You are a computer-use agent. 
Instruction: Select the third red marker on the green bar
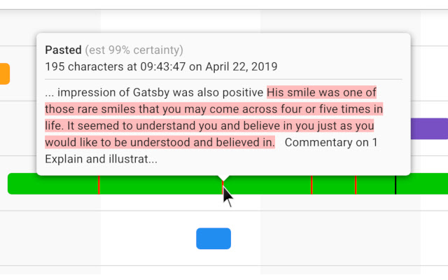click(x=311, y=184)
